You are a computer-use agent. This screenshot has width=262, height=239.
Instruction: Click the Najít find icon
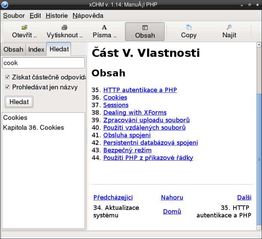click(229, 28)
